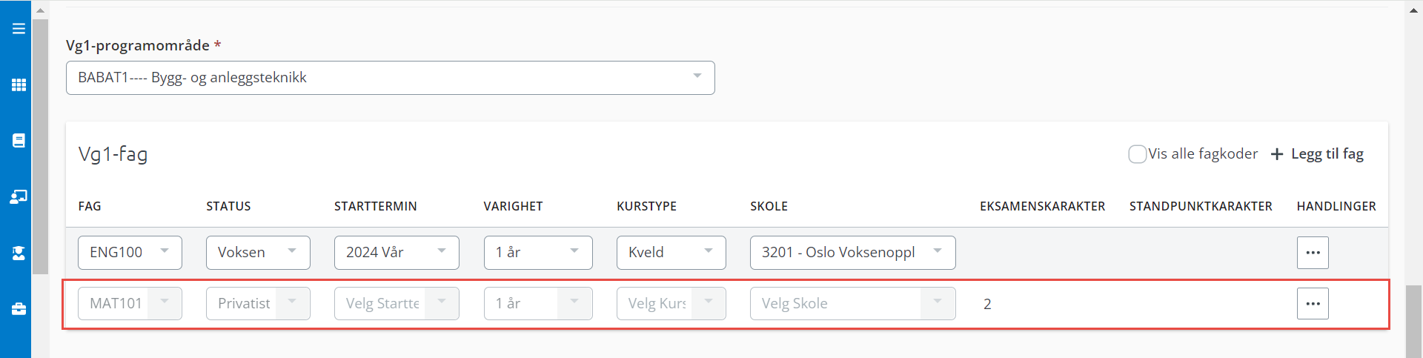Toggle Vis alle fagkoder checkbox

click(x=1137, y=154)
